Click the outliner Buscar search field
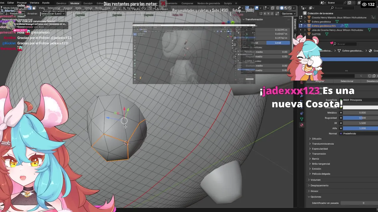Image resolution: width=378 pixels, height=212 pixels. [x=342, y=8]
